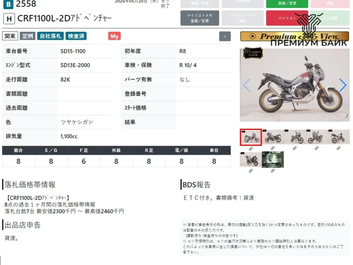Select the third motorcycle thumbnail
This screenshot has width=353, height=265.
295,137
